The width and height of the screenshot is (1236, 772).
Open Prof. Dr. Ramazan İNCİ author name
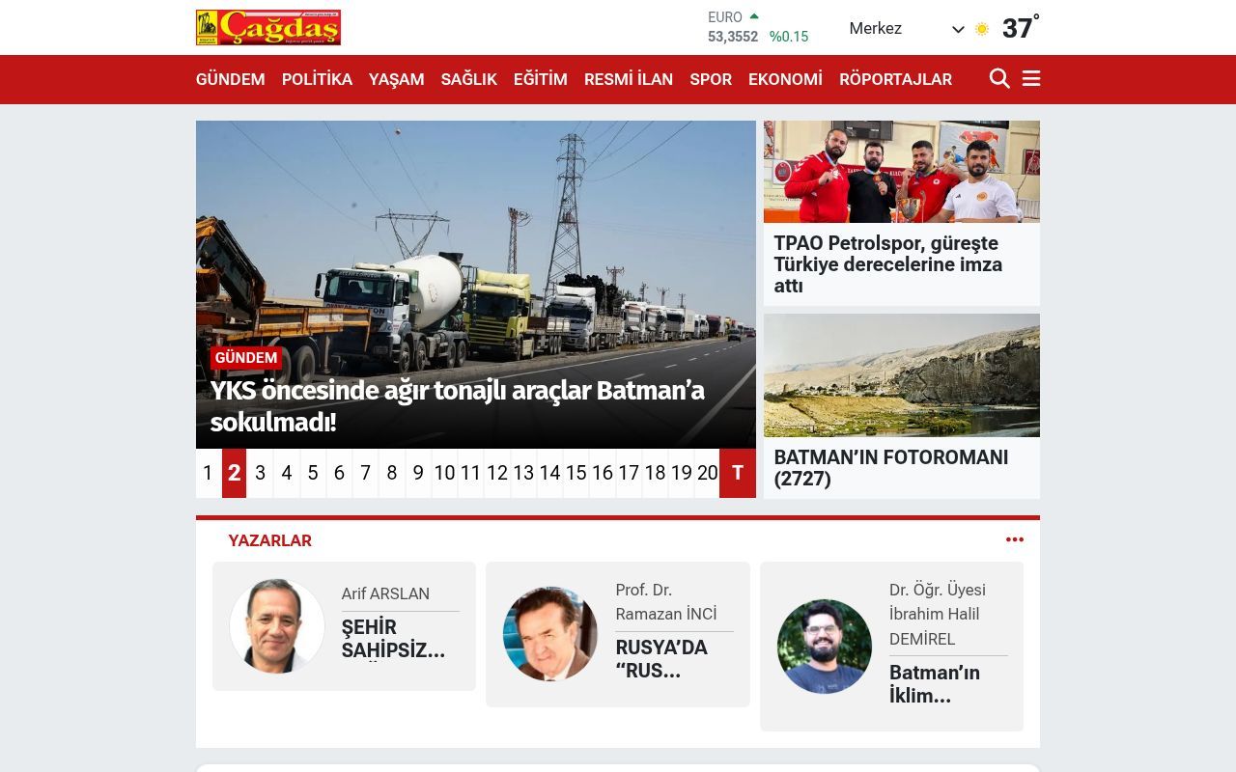(x=666, y=601)
